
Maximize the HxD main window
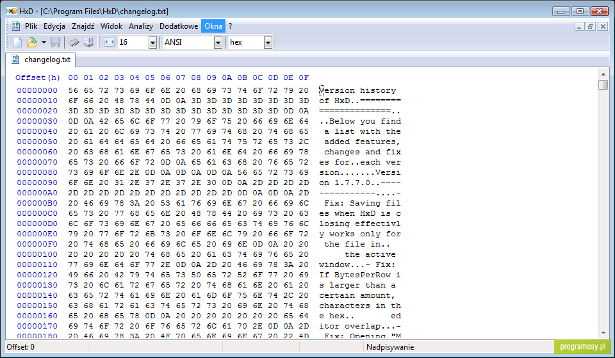click(x=580, y=12)
